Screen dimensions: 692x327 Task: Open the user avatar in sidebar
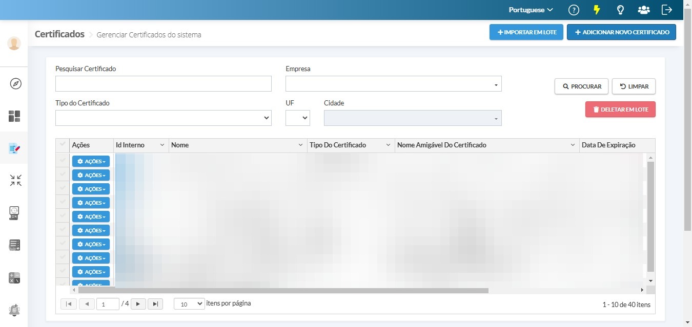[14, 43]
